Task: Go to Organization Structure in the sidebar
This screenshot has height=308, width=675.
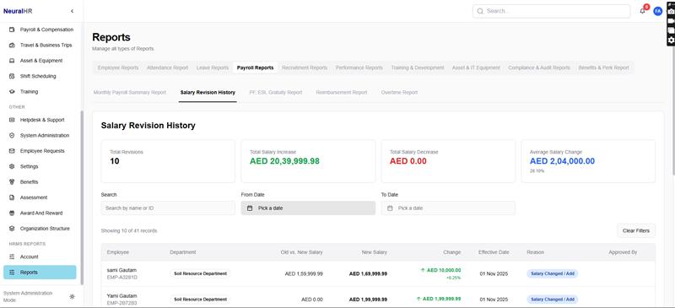Action: point(40,229)
